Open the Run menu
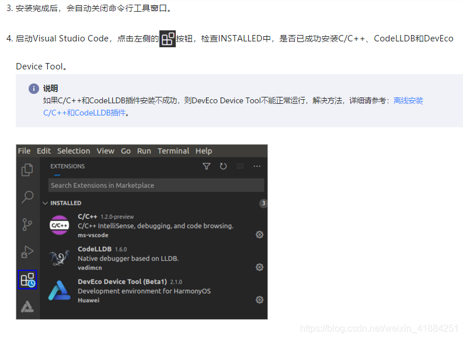 pyautogui.click(x=144, y=151)
